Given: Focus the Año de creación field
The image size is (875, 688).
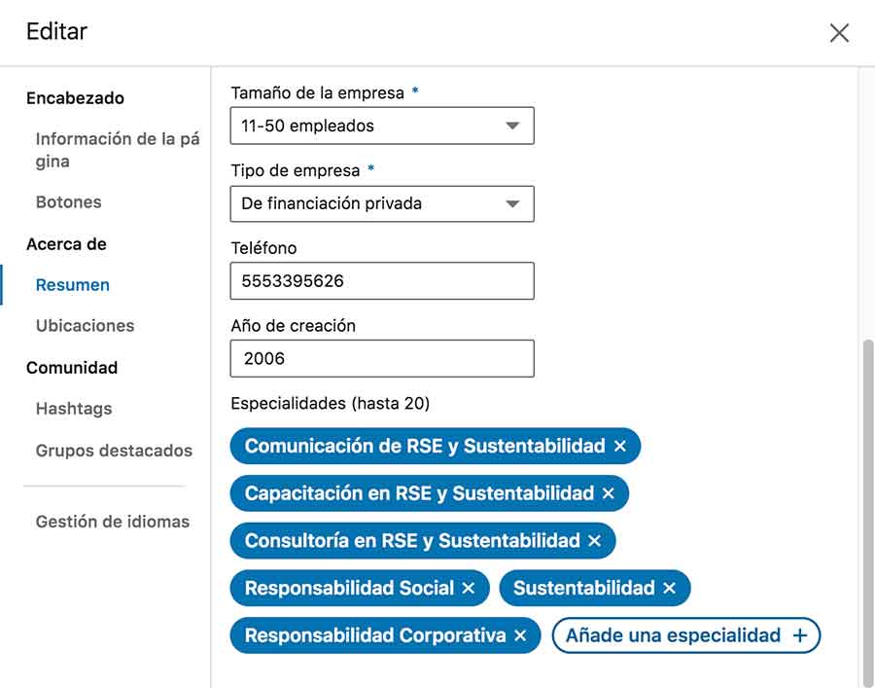Looking at the screenshot, I should coord(382,358).
